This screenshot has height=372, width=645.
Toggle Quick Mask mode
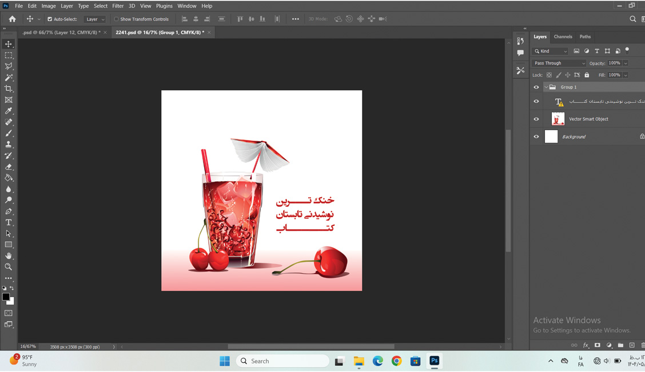[8, 313]
